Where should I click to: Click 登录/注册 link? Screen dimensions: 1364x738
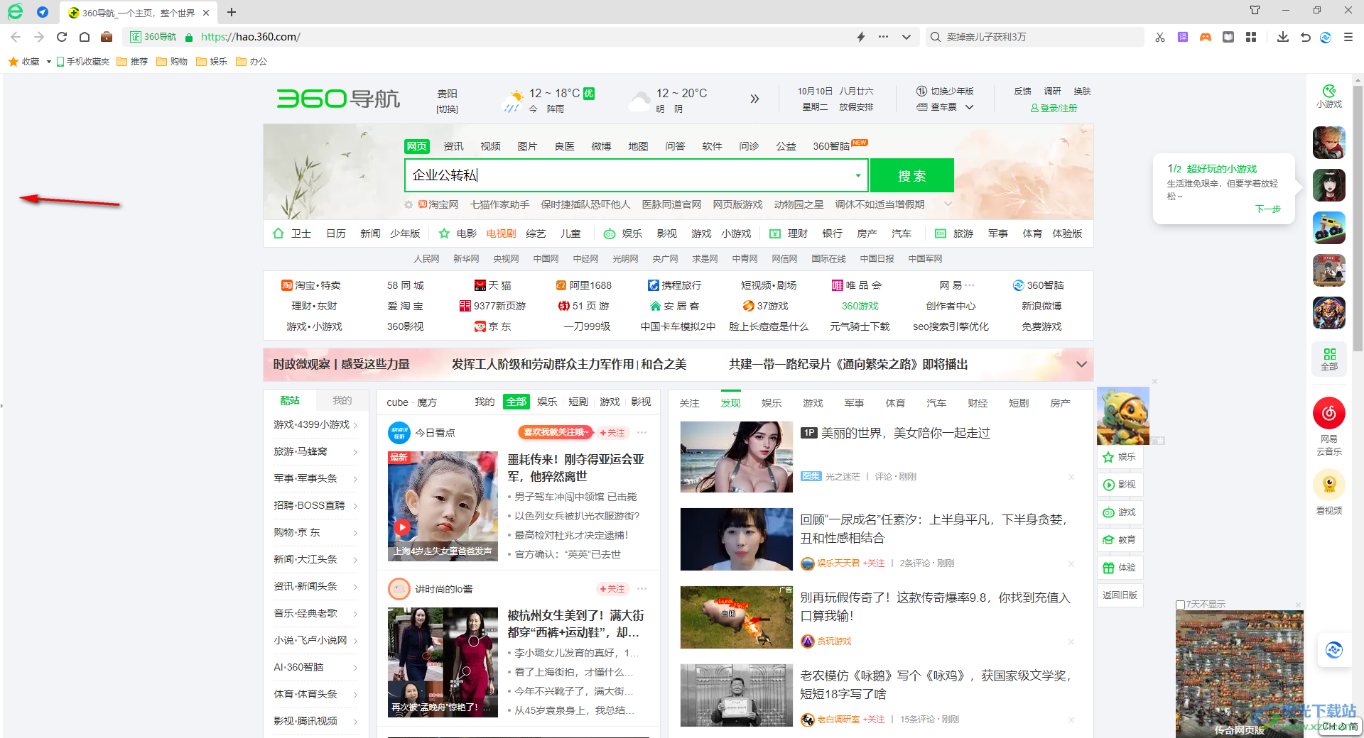pos(1054,109)
